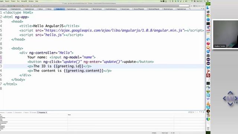This screenshot has height=134, width=238.
Task: Collapse the html element fold marker
Action: 3,17
